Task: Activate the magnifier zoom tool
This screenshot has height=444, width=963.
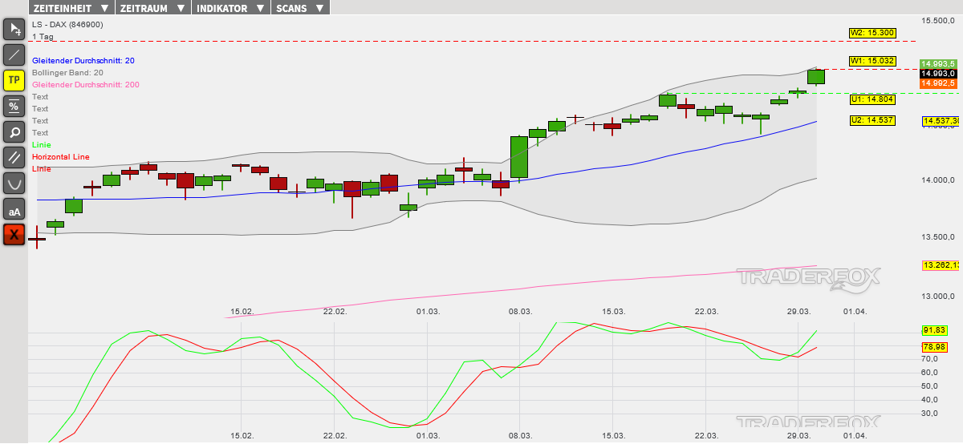Action: point(14,131)
